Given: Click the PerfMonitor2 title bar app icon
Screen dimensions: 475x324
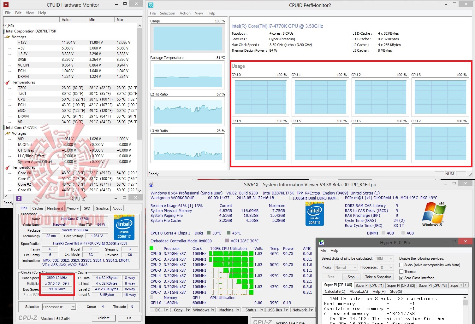Looking at the screenshot, I should pyautogui.click(x=151, y=5).
